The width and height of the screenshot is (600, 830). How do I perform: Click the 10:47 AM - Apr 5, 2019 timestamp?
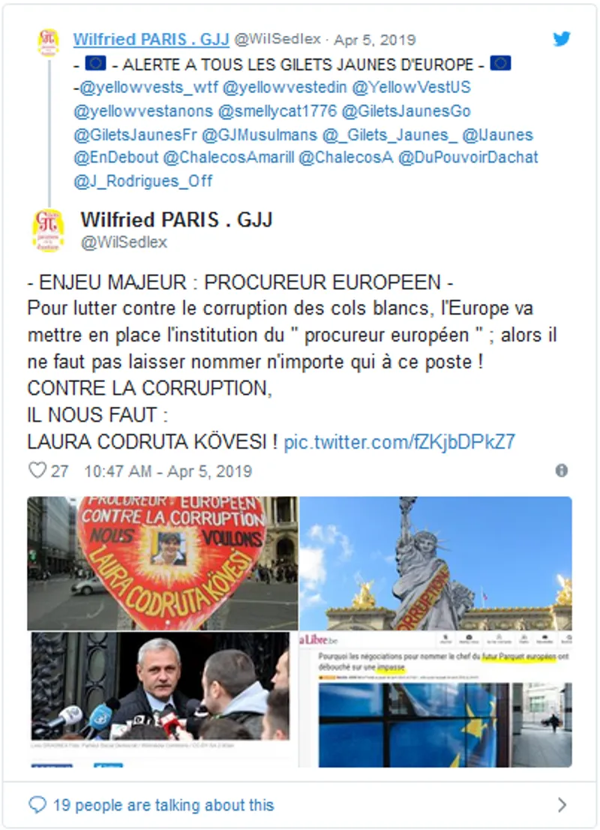(168, 471)
